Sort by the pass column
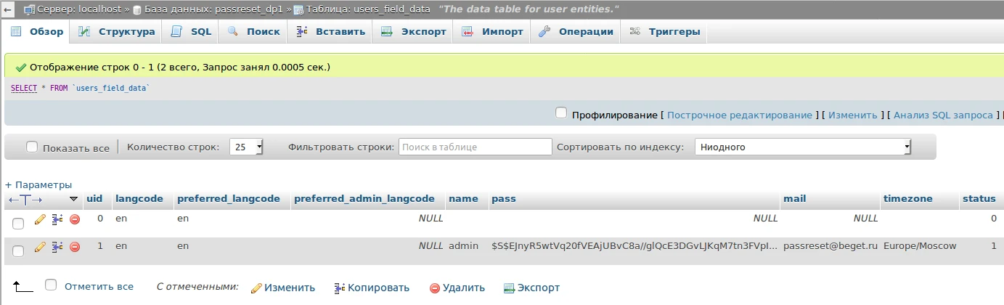This screenshot has height=305, width=1004. (x=503, y=199)
